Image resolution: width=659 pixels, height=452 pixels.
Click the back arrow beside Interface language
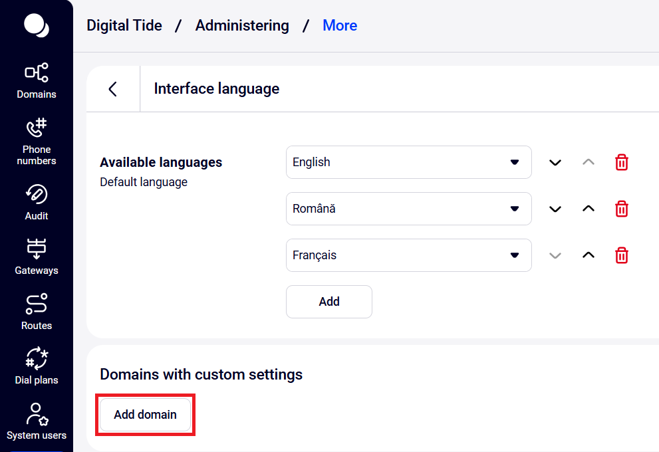click(x=112, y=89)
